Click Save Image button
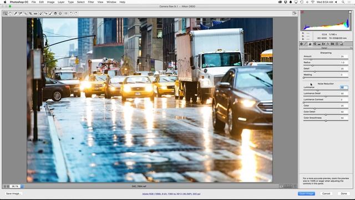The width and height of the screenshot is (355, 200). click(x=13, y=194)
